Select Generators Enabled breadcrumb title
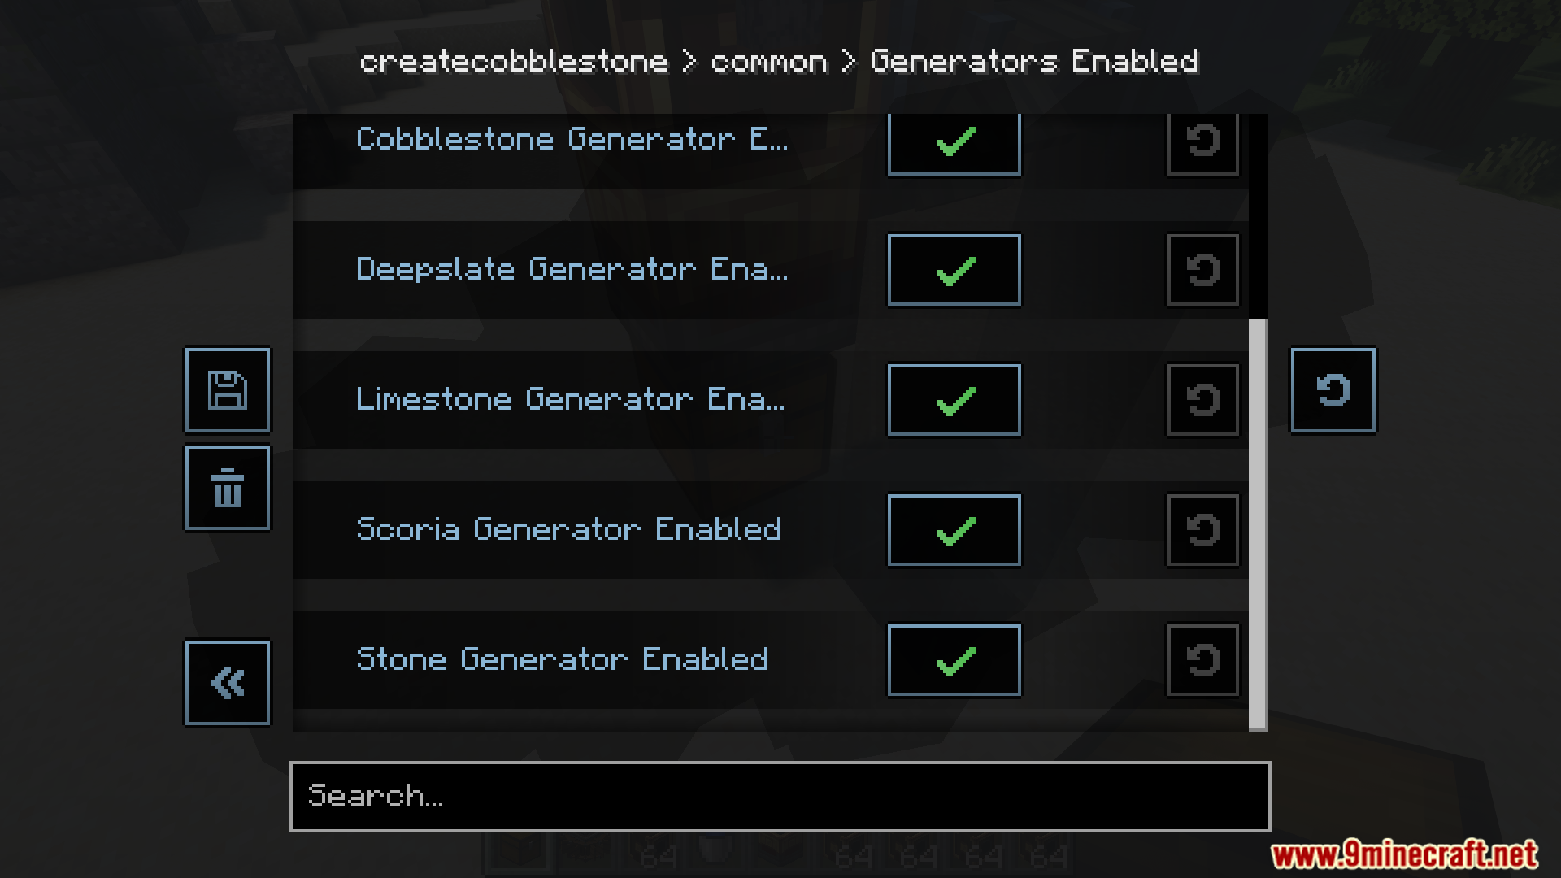This screenshot has width=1561, height=878. pos(1034,62)
